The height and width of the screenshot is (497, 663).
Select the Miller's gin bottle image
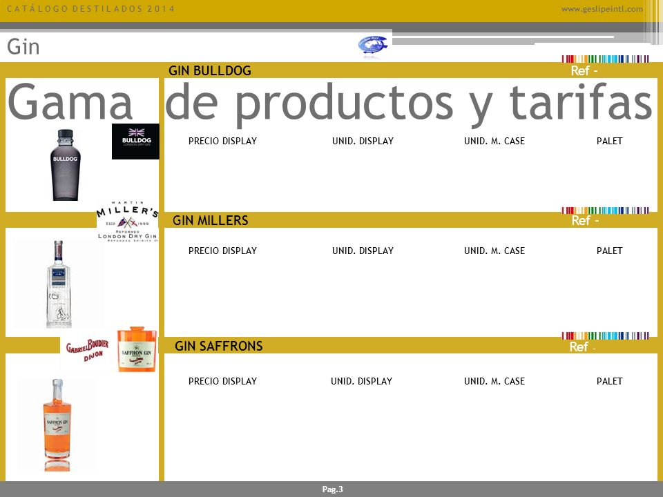tap(58, 284)
